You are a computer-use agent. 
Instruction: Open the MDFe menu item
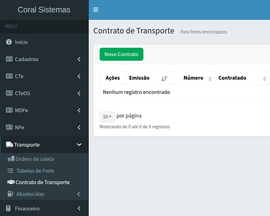click(x=22, y=110)
